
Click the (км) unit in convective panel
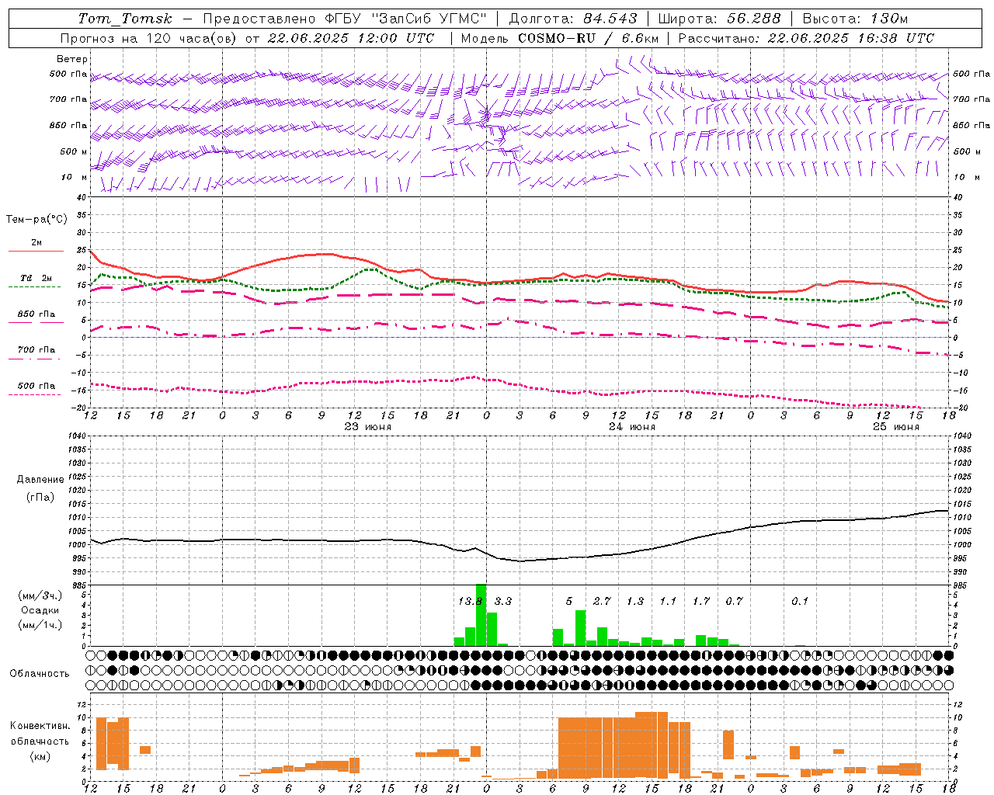39,756
